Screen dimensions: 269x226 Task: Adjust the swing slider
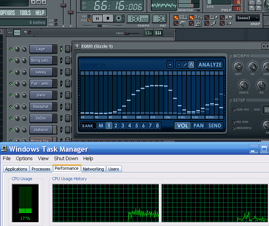(x=127, y=33)
